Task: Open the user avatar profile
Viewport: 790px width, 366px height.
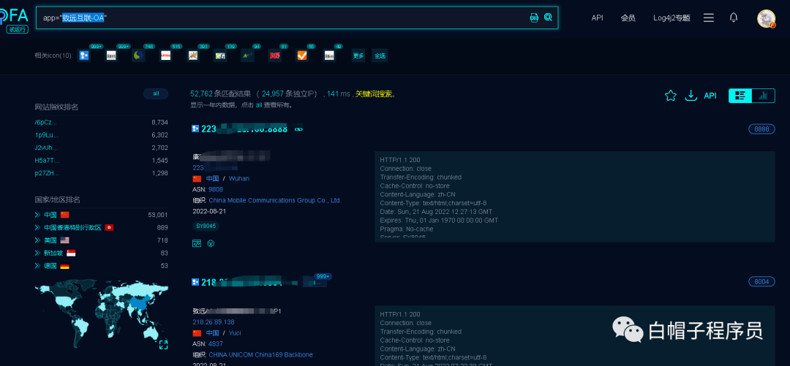Action: click(x=767, y=18)
